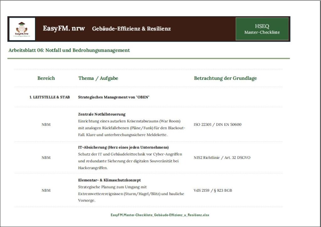
Task: Select the ISO 22301 / DIN EN 50600 cell
Action: click(x=218, y=125)
